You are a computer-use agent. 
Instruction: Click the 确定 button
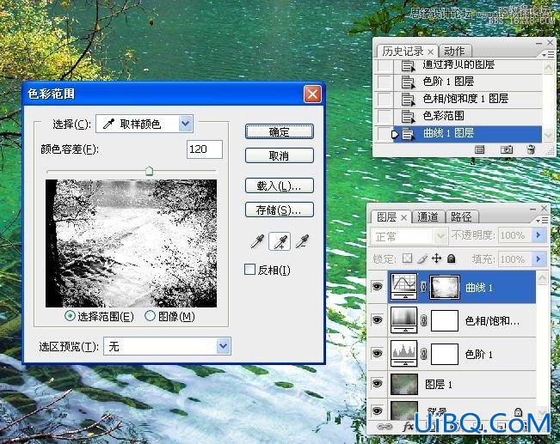pyautogui.click(x=280, y=131)
